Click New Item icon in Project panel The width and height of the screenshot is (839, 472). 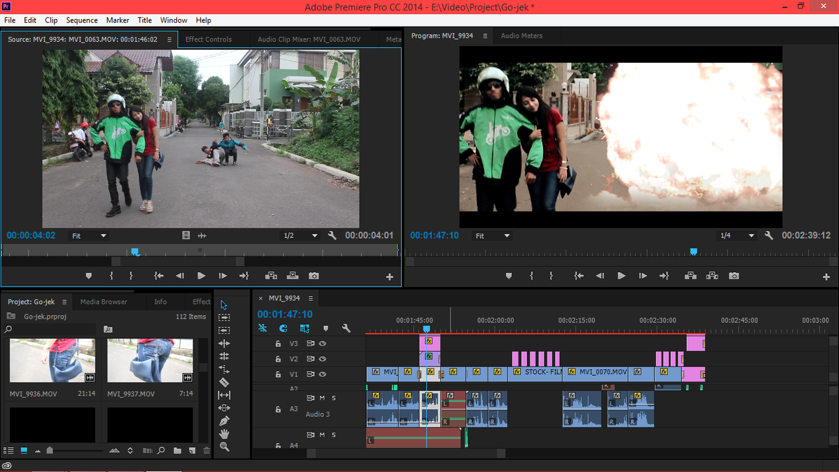pos(192,450)
